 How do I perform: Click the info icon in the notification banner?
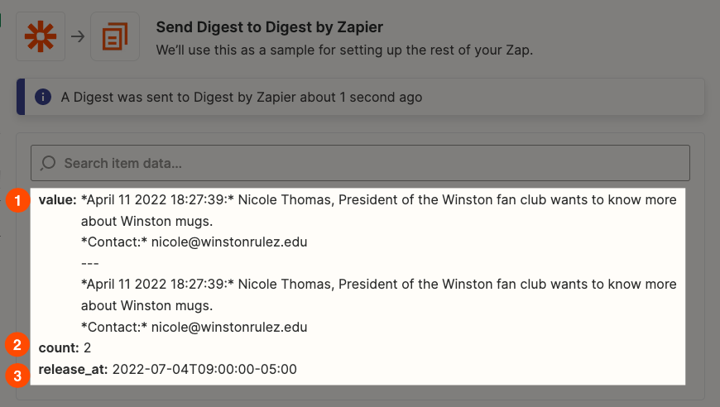point(43,98)
